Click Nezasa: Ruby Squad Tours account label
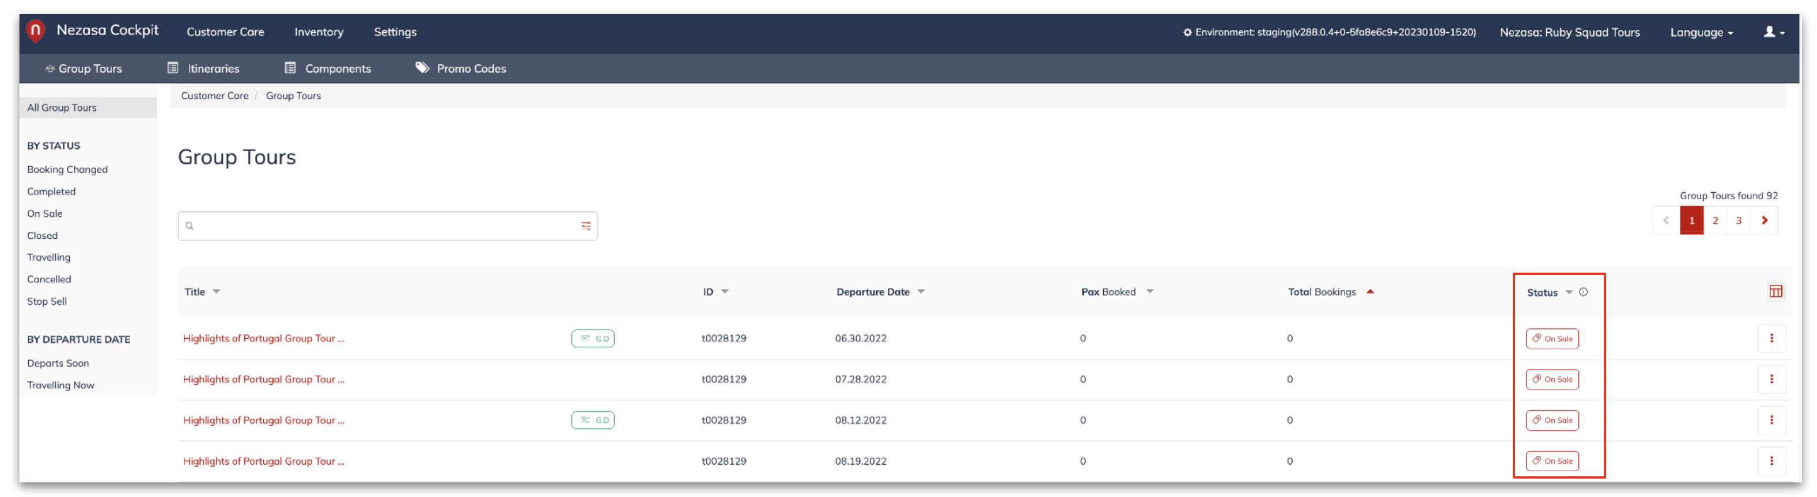The image size is (1817, 497). pos(1569,32)
